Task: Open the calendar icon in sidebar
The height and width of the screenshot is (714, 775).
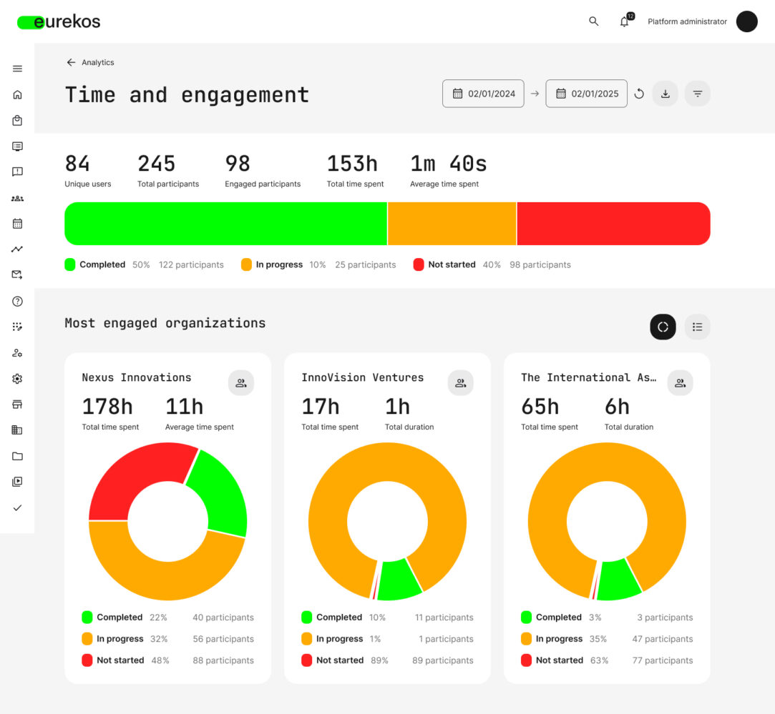Action: pyautogui.click(x=17, y=224)
